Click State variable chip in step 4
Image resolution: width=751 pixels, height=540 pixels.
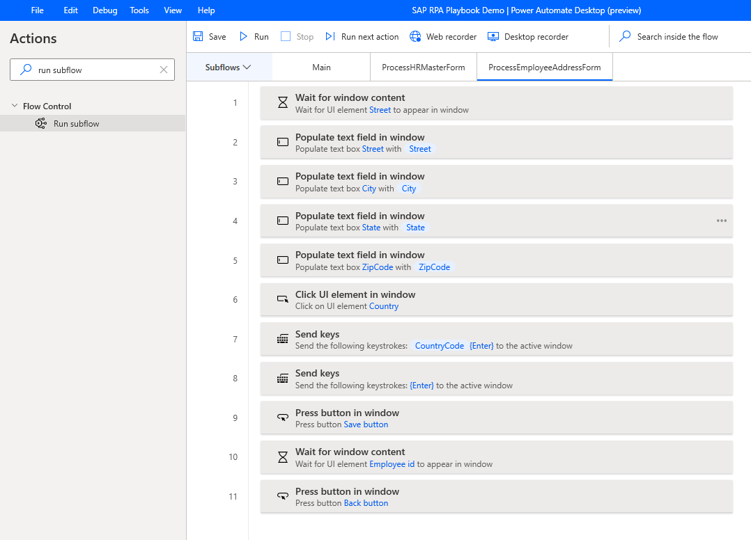pyautogui.click(x=415, y=228)
